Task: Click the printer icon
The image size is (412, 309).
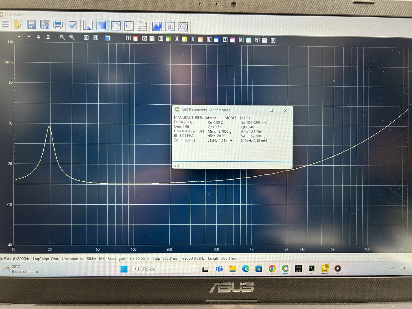Action: point(58,25)
